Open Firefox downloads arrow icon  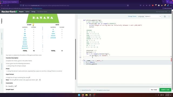144,5
